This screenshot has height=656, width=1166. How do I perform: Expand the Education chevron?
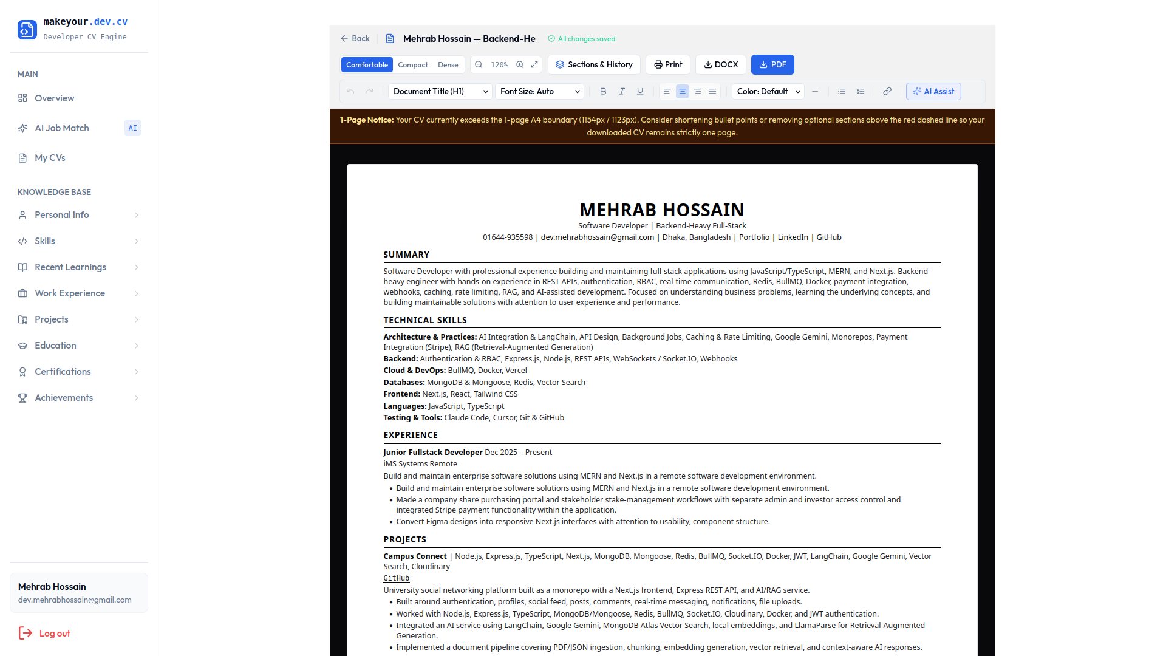[137, 346]
